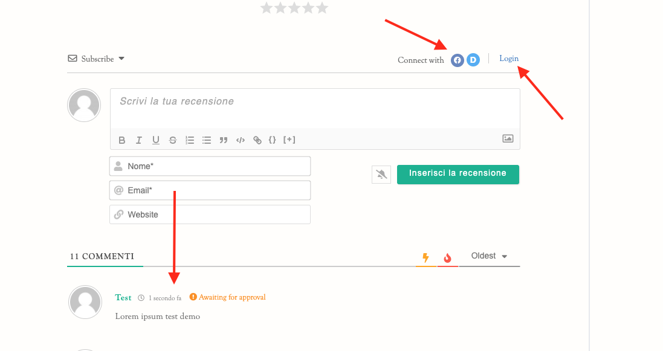Open the Oldest sort dropdown
This screenshot has height=351, width=663.
tap(489, 256)
